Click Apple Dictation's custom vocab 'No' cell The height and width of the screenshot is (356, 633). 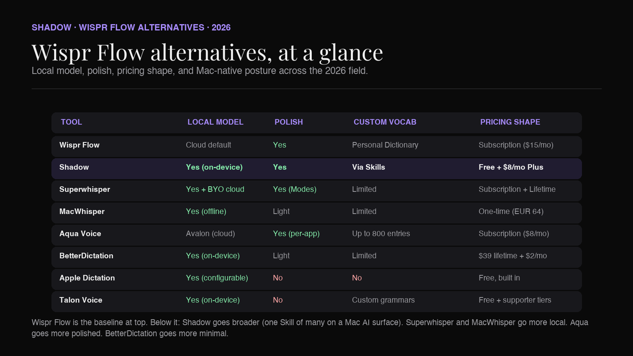(357, 278)
